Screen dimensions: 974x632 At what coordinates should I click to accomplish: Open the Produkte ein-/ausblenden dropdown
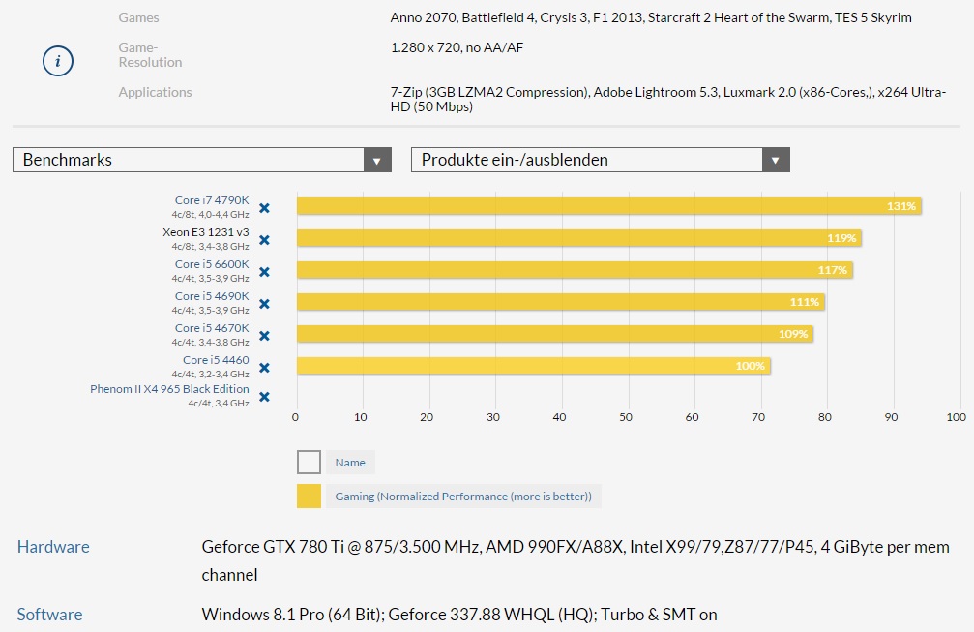click(x=600, y=160)
